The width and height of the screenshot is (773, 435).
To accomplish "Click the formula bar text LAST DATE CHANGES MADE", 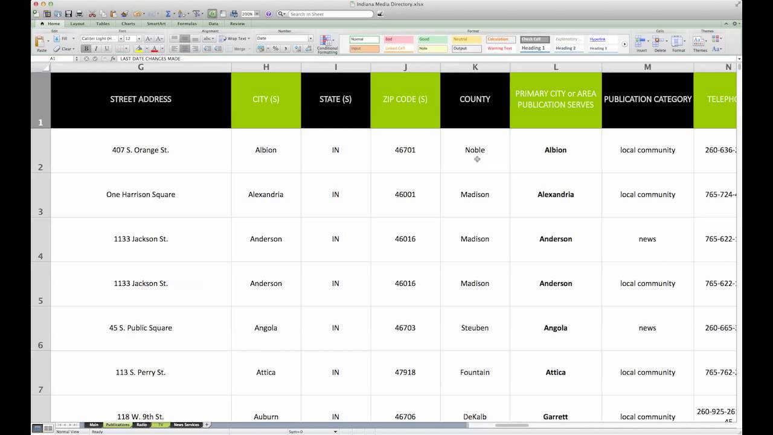I will click(x=150, y=59).
